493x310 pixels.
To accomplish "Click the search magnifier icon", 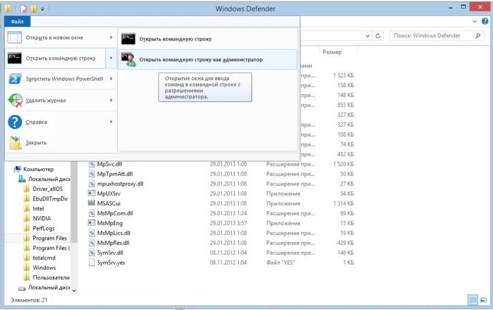I will pos(478,36).
